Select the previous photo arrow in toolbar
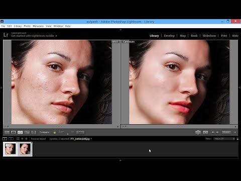 click(213, 132)
